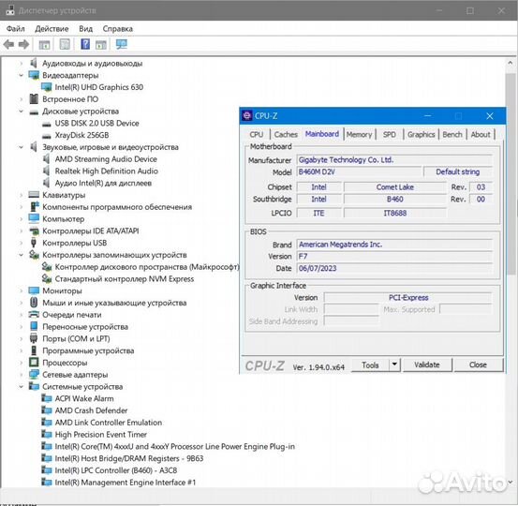The image size is (518, 506).
Task: Click the Мониторы category icon
Action: pyautogui.click(x=34, y=290)
